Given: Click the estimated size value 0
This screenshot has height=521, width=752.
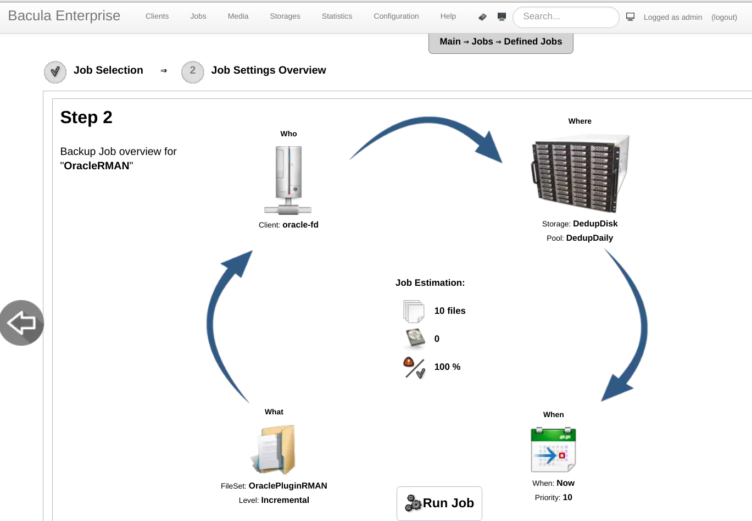Looking at the screenshot, I should click(x=437, y=339).
